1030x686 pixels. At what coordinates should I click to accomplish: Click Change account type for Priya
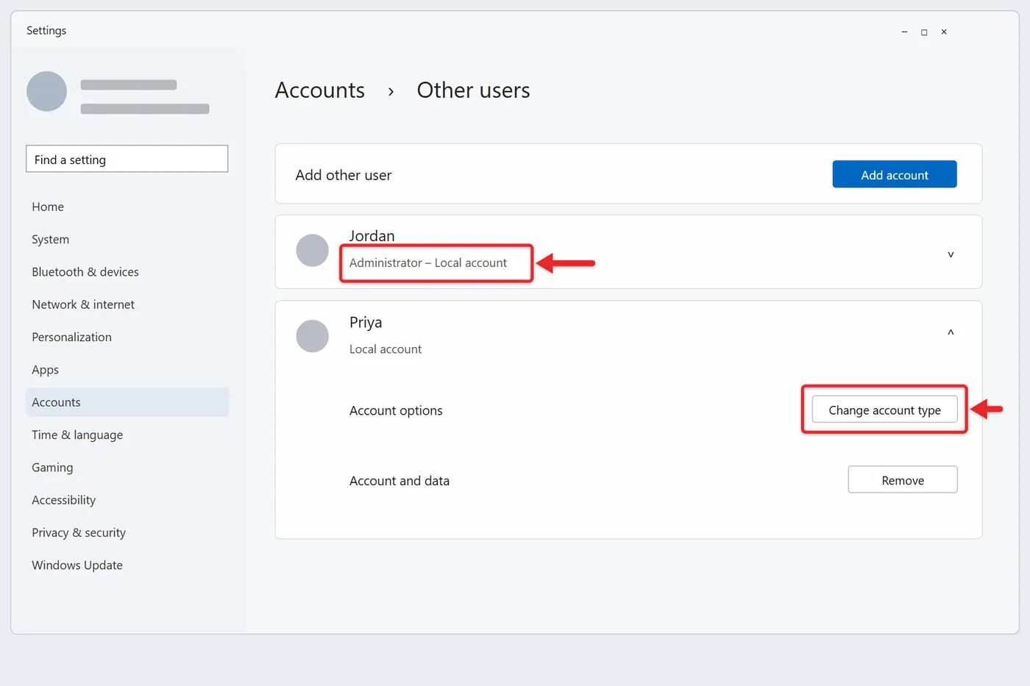click(884, 410)
